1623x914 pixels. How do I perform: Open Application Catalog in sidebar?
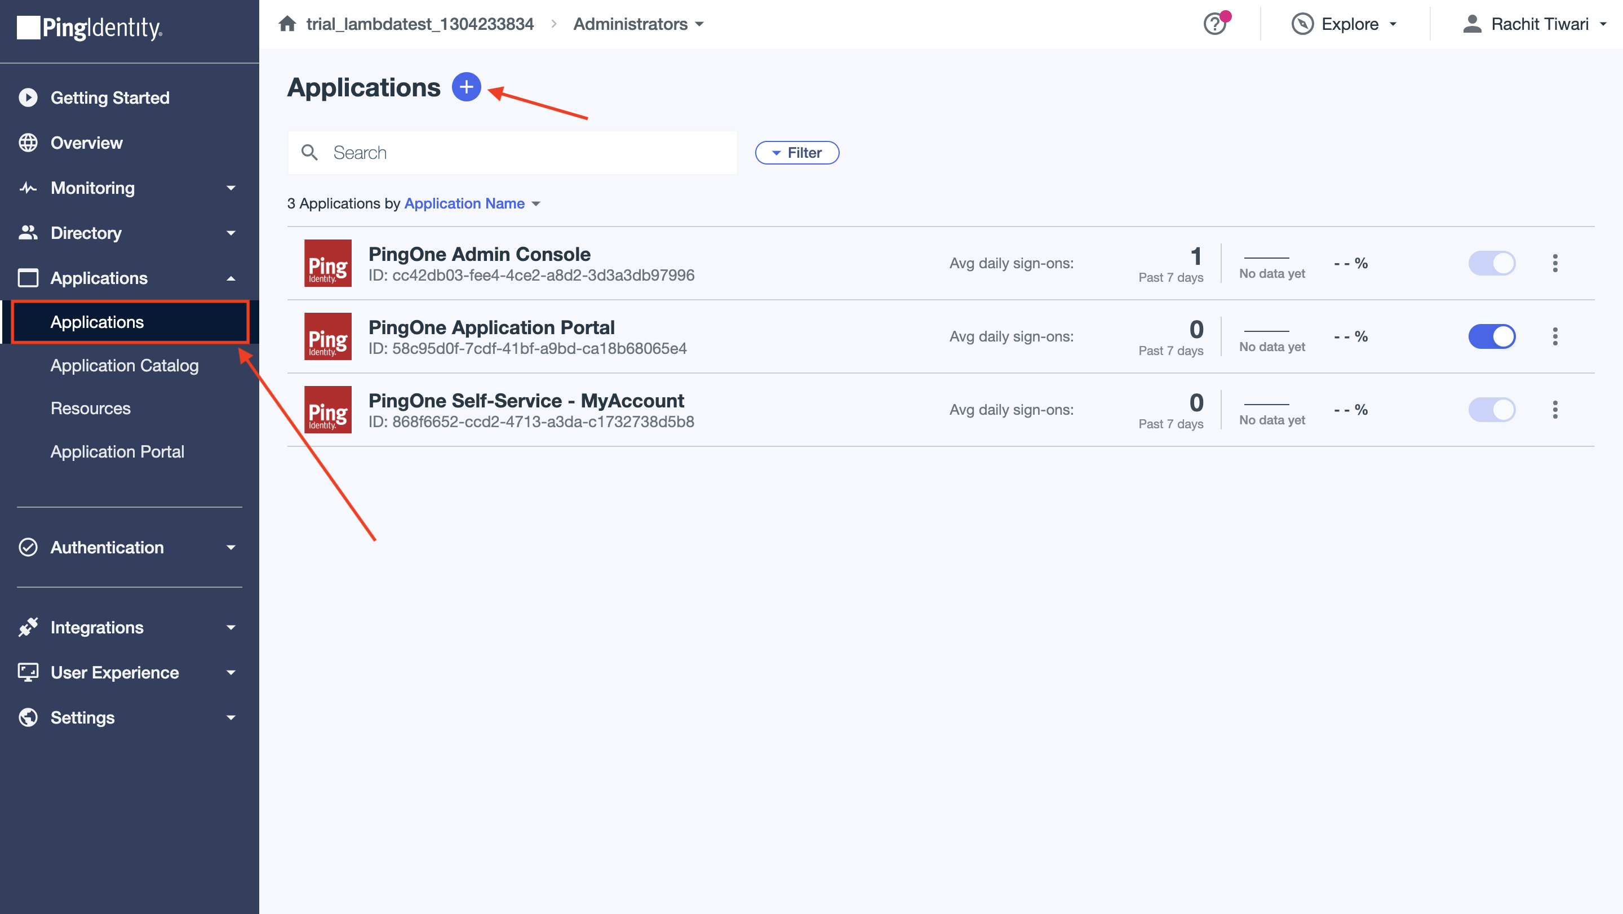(125, 365)
